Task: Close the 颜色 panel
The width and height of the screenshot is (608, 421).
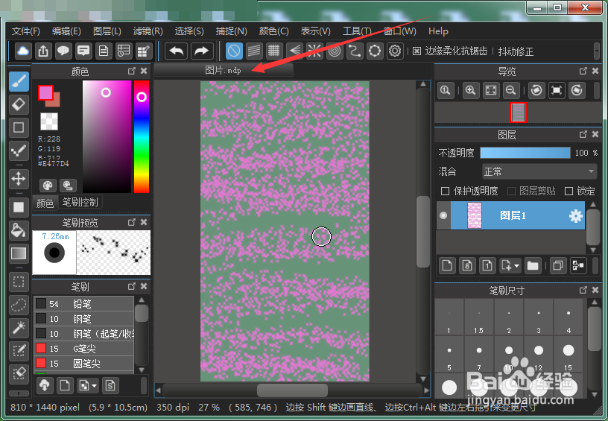Action: [x=144, y=71]
